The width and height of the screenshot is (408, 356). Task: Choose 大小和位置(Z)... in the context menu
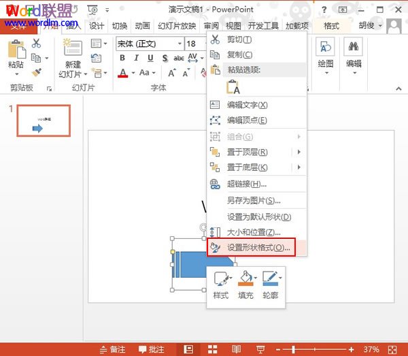pos(256,232)
